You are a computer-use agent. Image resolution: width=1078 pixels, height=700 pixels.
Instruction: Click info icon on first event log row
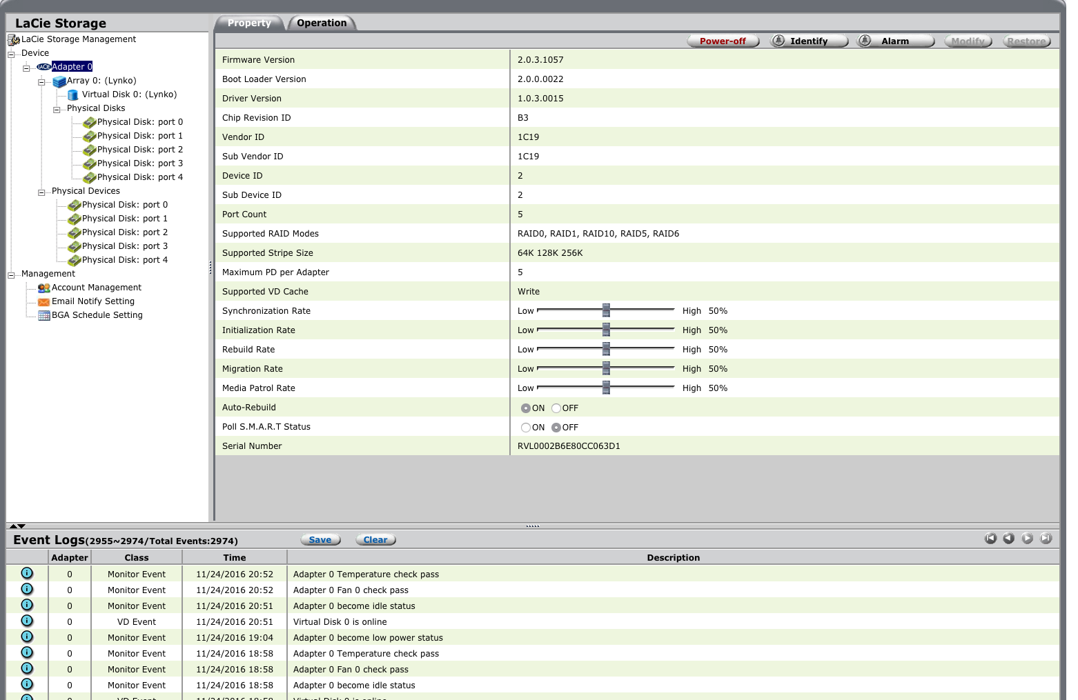coord(27,573)
